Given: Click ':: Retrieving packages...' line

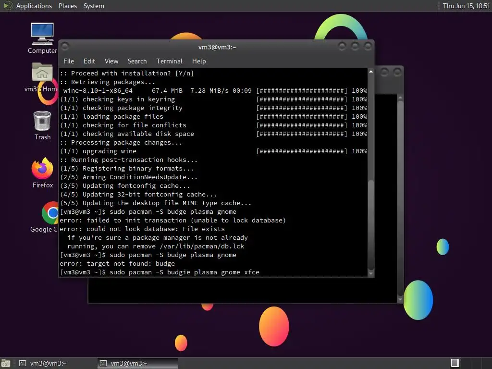Looking at the screenshot, I should tap(107, 82).
